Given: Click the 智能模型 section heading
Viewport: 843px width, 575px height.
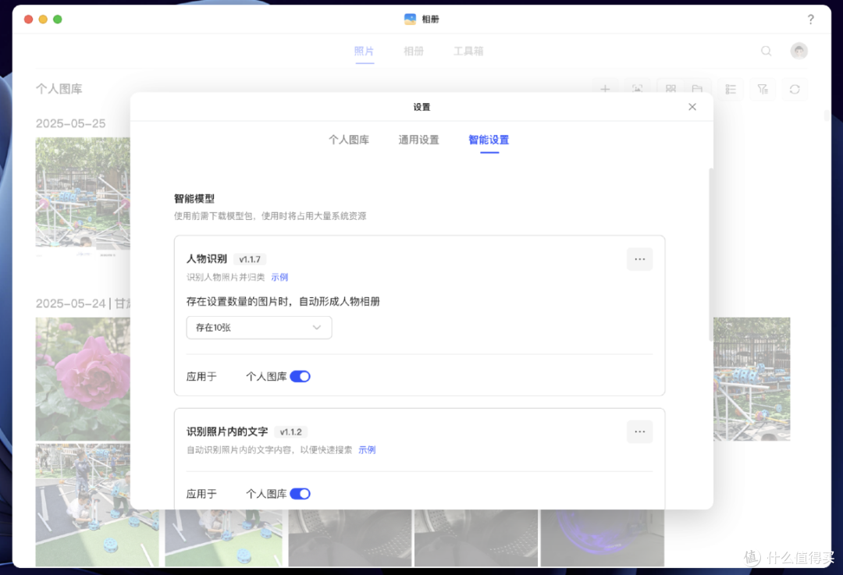Looking at the screenshot, I should point(194,199).
